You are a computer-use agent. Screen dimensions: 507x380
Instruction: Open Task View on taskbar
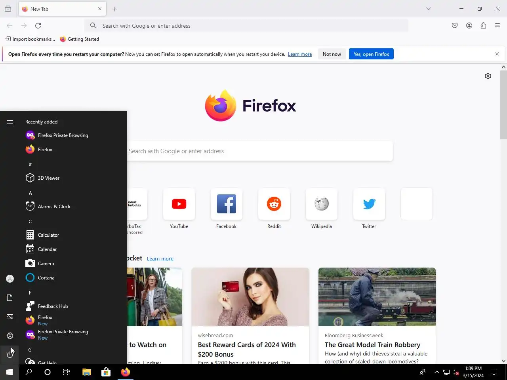click(x=67, y=372)
